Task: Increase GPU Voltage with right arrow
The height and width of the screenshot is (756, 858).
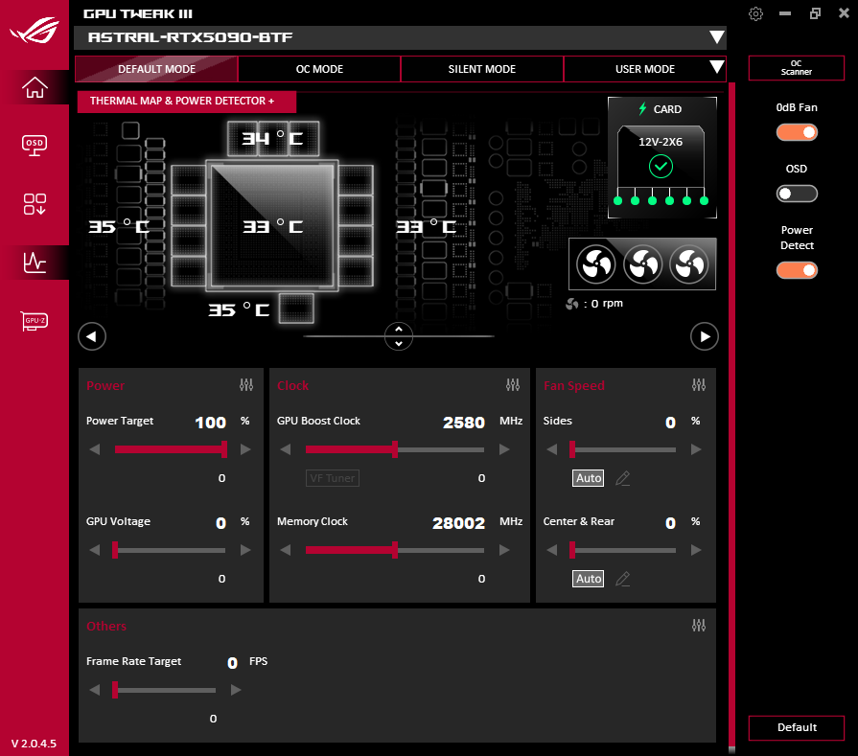Action: (245, 550)
